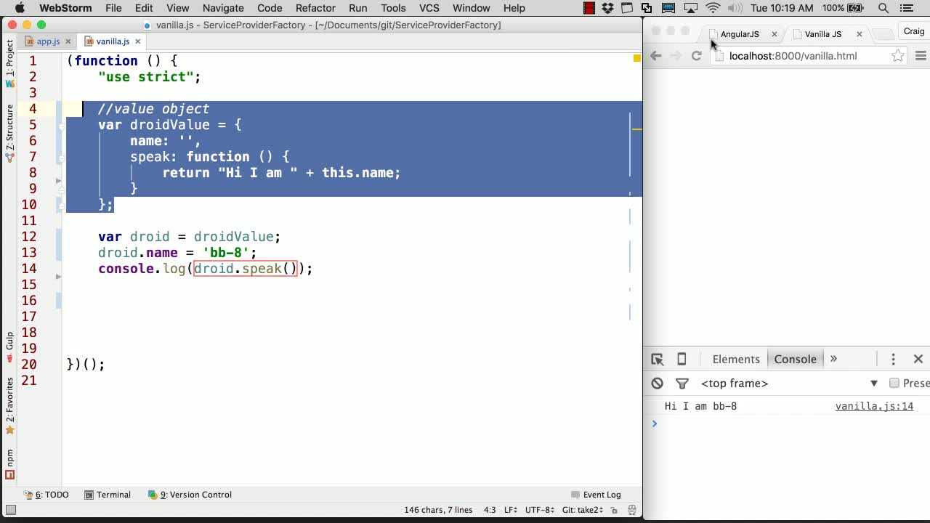
Task: Open the Chrome hamburger menu
Action: pyautogui.click(x=921, y=56)
